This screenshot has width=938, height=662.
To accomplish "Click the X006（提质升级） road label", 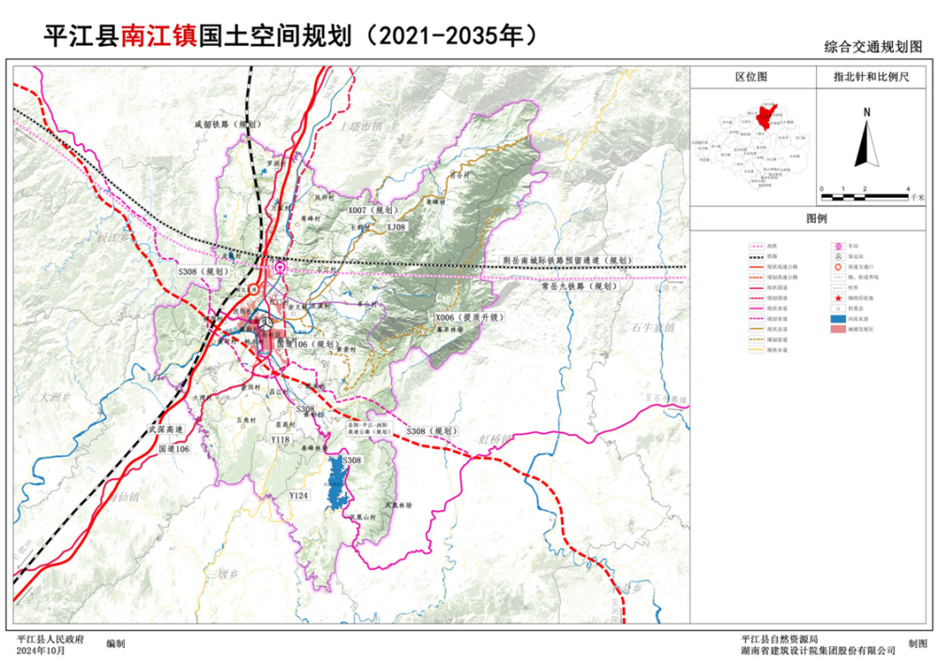I will 469,319.
